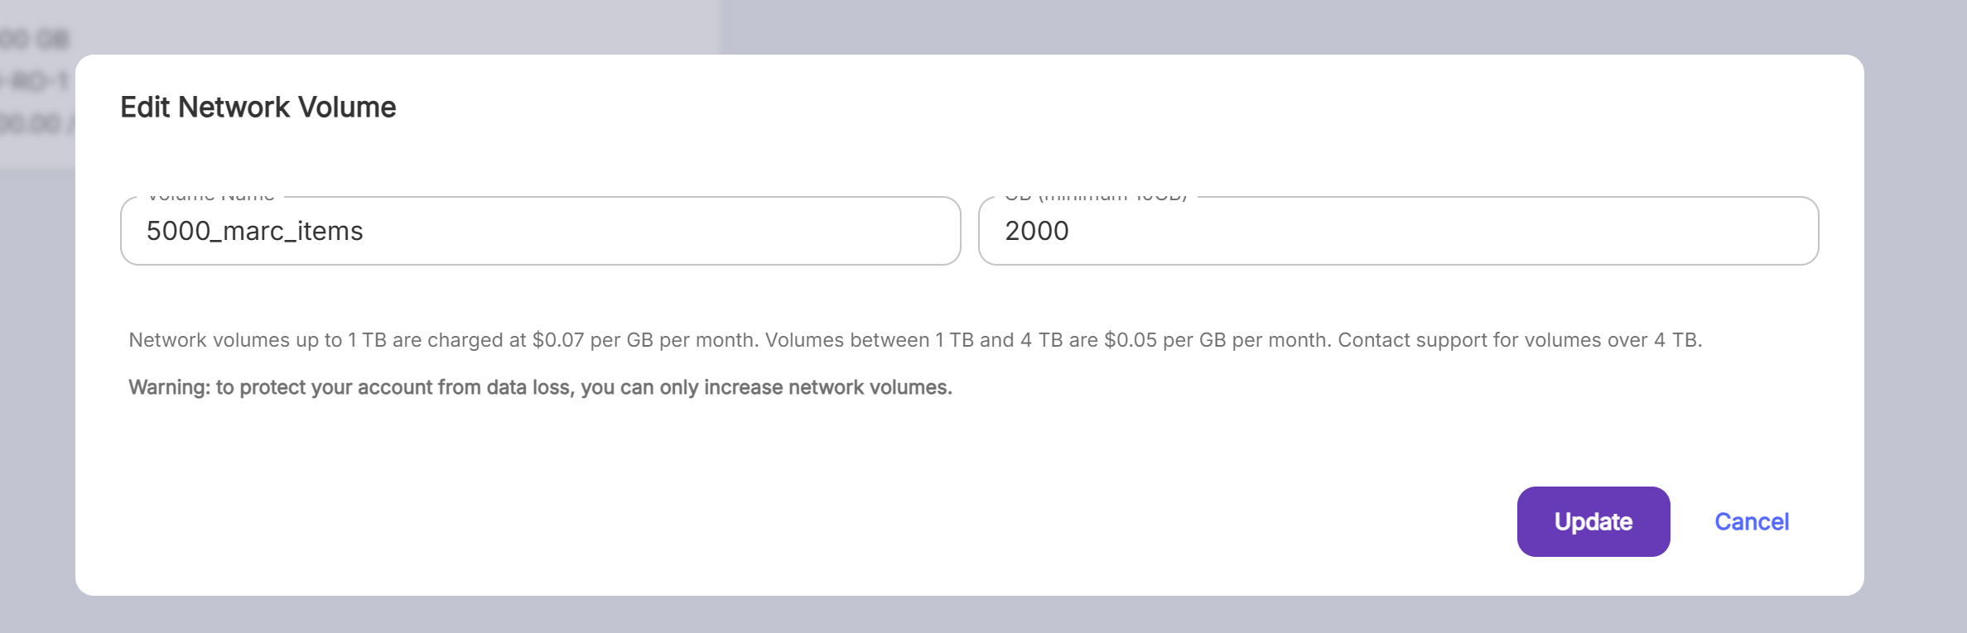Screen dimensions: 1967x633
Task: Cancel editing the network volume
Action: coord(1751,522)
